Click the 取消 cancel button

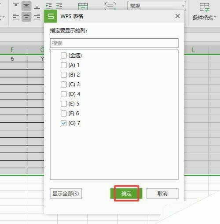(x=162, y=194)
